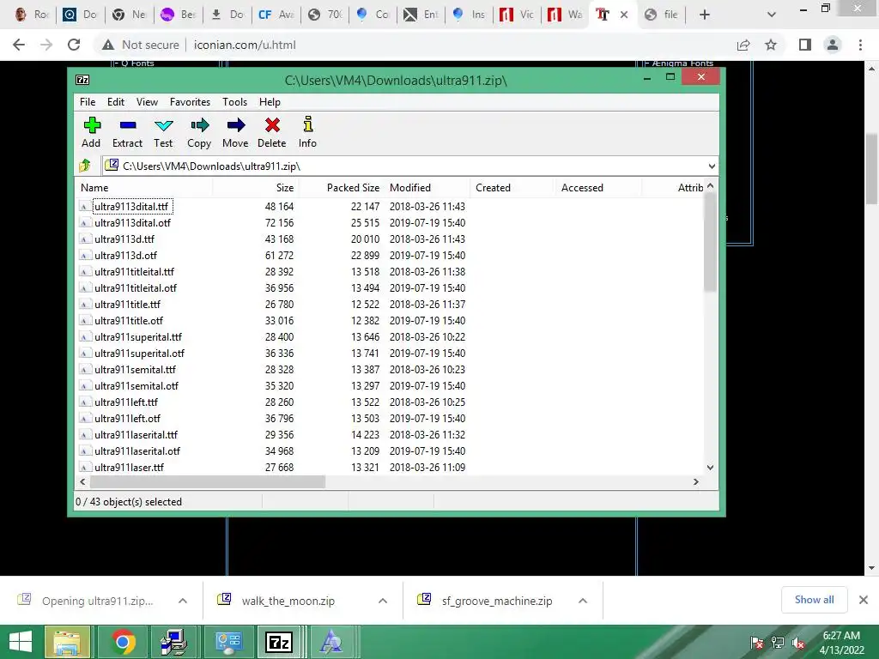Sort by the Name column header
Viewport: 879px width, 659px height.
point(143,188)
